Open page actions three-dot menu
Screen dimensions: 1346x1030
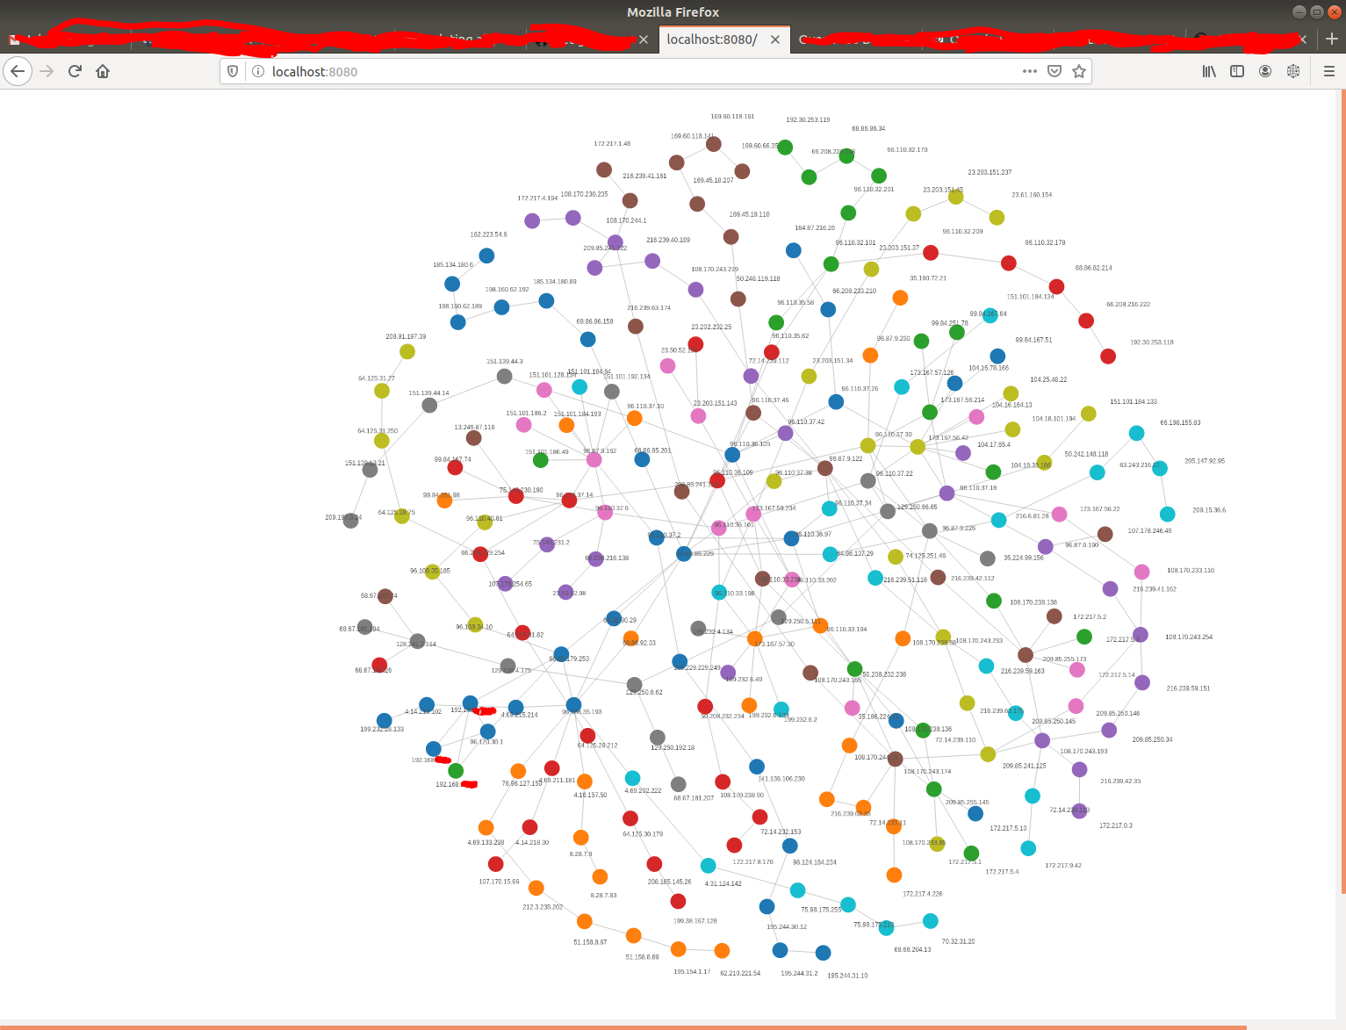[x=1030, y=71]
